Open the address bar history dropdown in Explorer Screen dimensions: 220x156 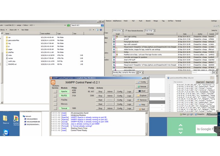click(x=65, y=25)
